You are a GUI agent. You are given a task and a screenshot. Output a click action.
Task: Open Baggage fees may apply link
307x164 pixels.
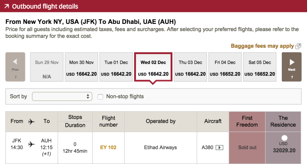pyautogui.click(x=262, y=46)
